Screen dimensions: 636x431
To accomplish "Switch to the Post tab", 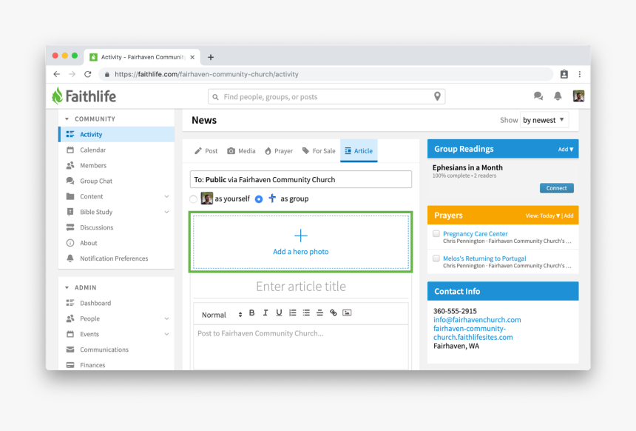I will point(206,151).
